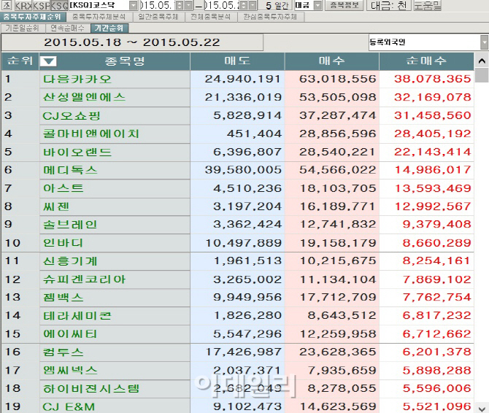Open the 대금 type dropdown

(x=317, y=5)
